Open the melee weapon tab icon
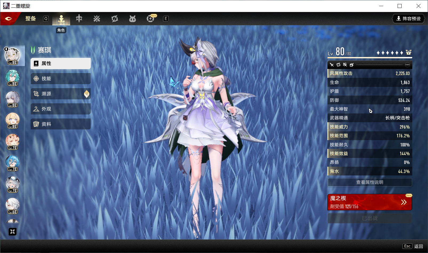The image size is (428, 253). (x=79, y=19)
